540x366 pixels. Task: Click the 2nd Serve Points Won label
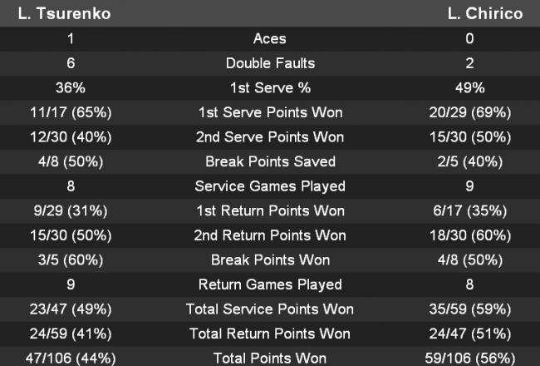point(269,137)
